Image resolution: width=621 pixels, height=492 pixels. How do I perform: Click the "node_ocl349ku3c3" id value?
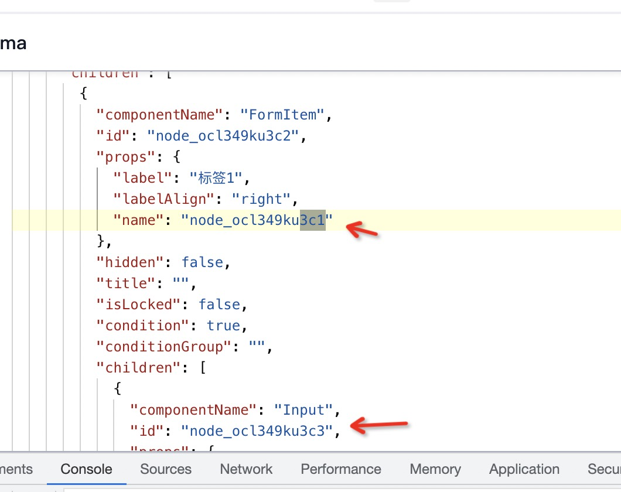tap(257, 431)
